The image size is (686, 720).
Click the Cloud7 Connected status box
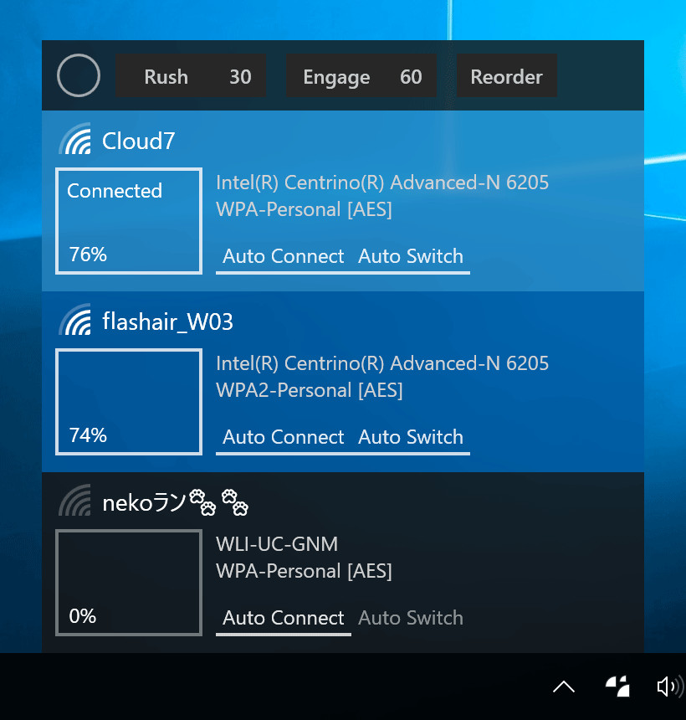[129, 221]
